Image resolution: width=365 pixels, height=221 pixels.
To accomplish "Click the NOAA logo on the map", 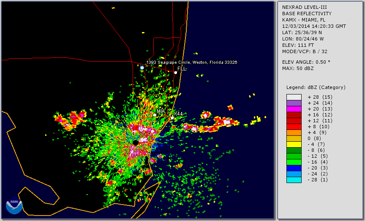I will 14,206.
